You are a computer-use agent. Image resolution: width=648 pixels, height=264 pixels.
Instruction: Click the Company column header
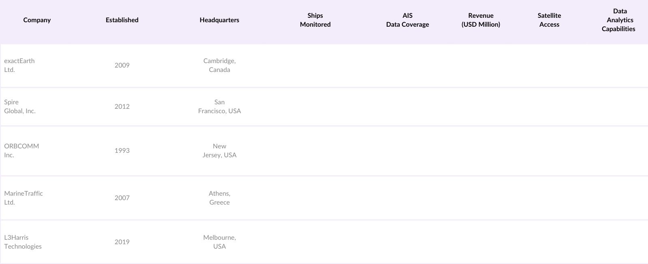[x=37, y=20]
